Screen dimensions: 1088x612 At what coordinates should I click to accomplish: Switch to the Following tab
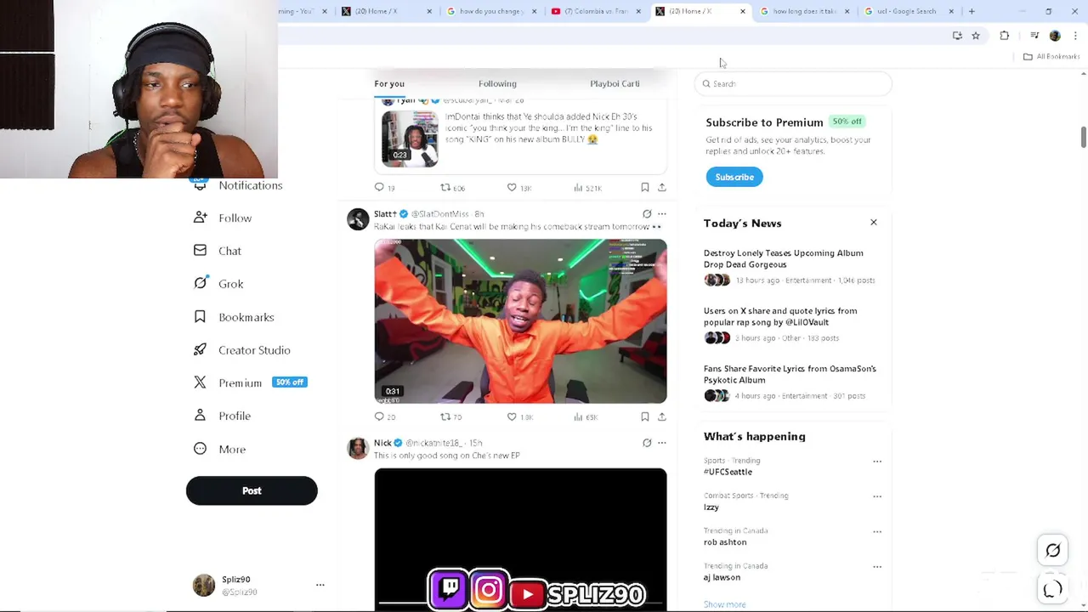coord(497,83)
